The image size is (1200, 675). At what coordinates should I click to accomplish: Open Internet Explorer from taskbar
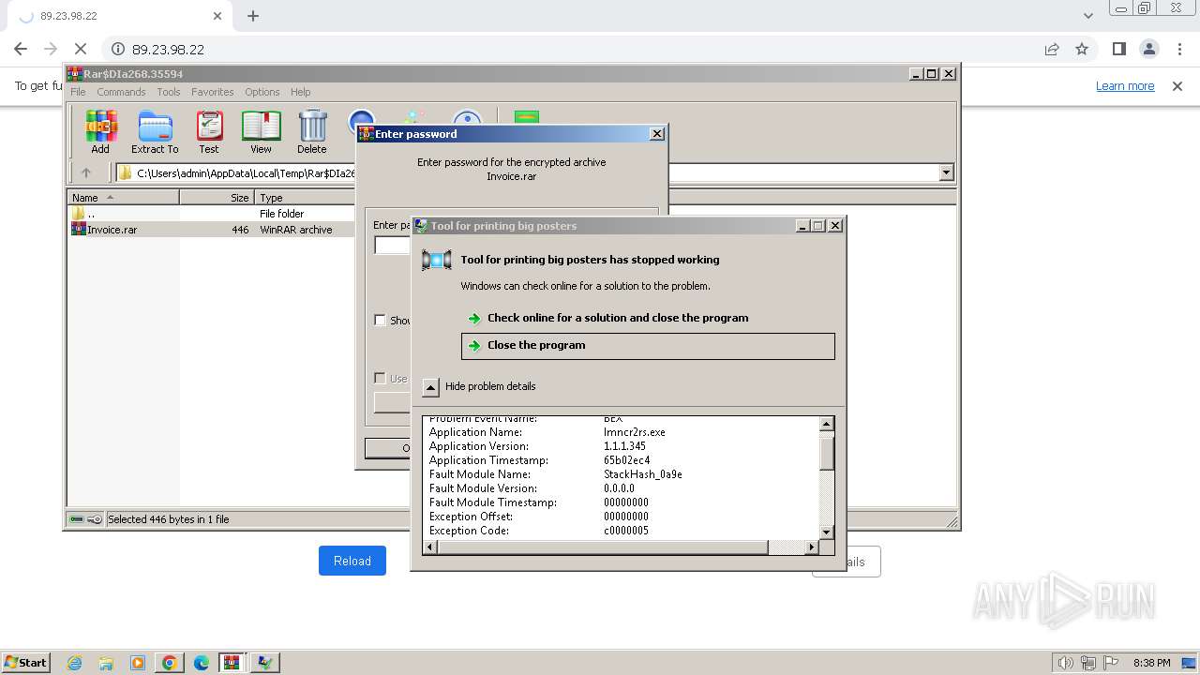74,663
